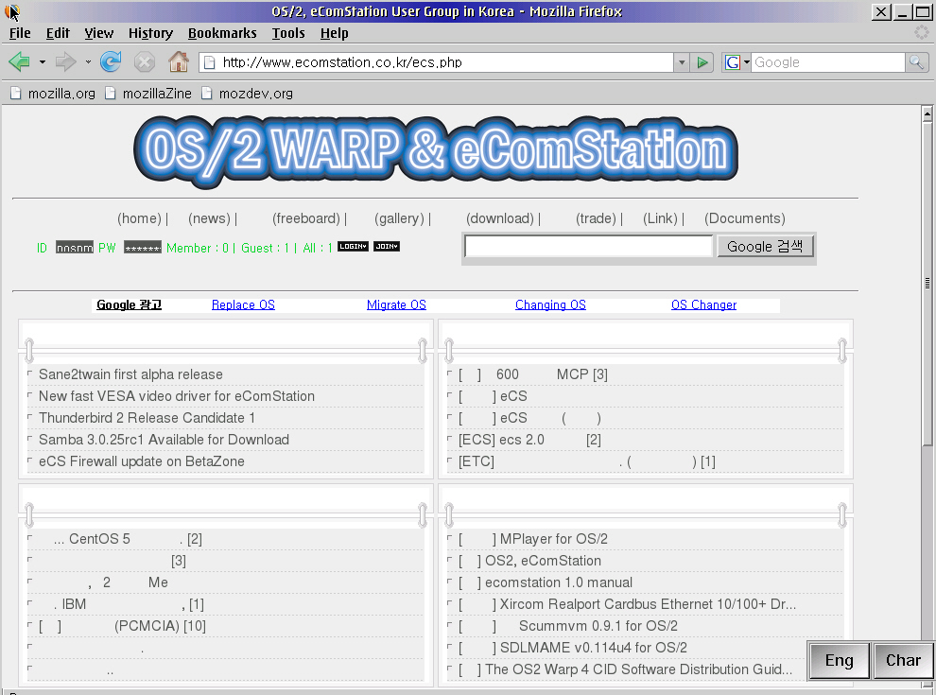Open the Changing OS ad link

pos(550,305)
